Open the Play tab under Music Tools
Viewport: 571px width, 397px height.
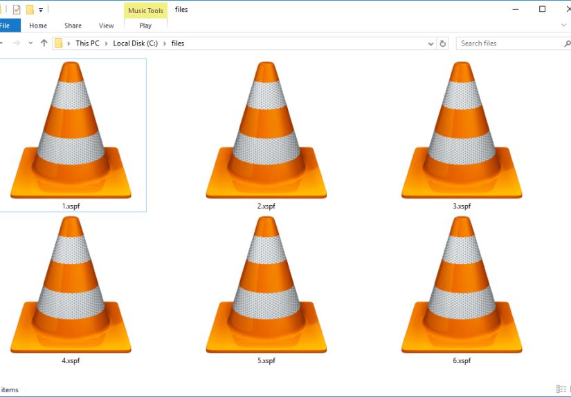pos(145,26)
